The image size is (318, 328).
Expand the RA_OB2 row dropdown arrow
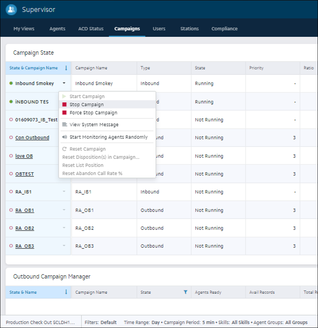point(64,228)
